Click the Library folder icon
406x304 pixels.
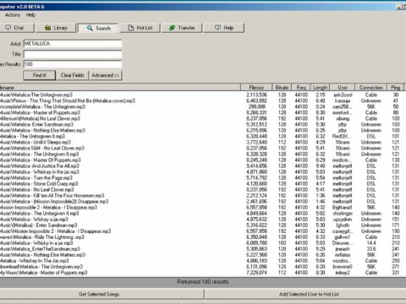coord(48,28)
